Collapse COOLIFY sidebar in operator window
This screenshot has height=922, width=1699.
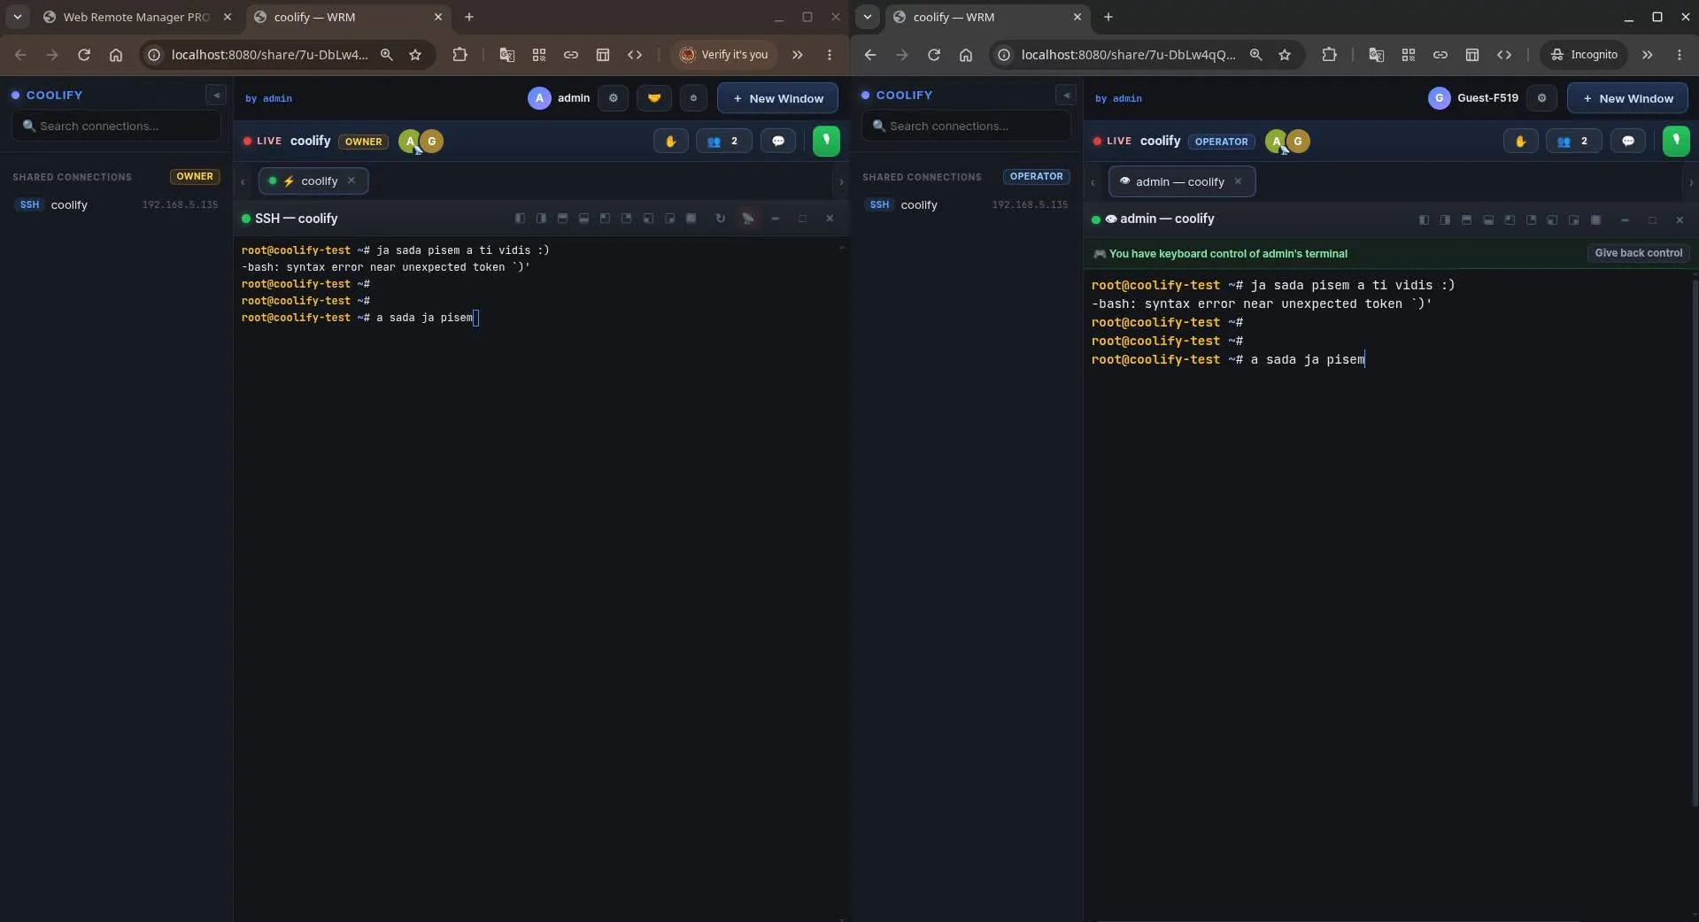click(x=1066, y=95)
